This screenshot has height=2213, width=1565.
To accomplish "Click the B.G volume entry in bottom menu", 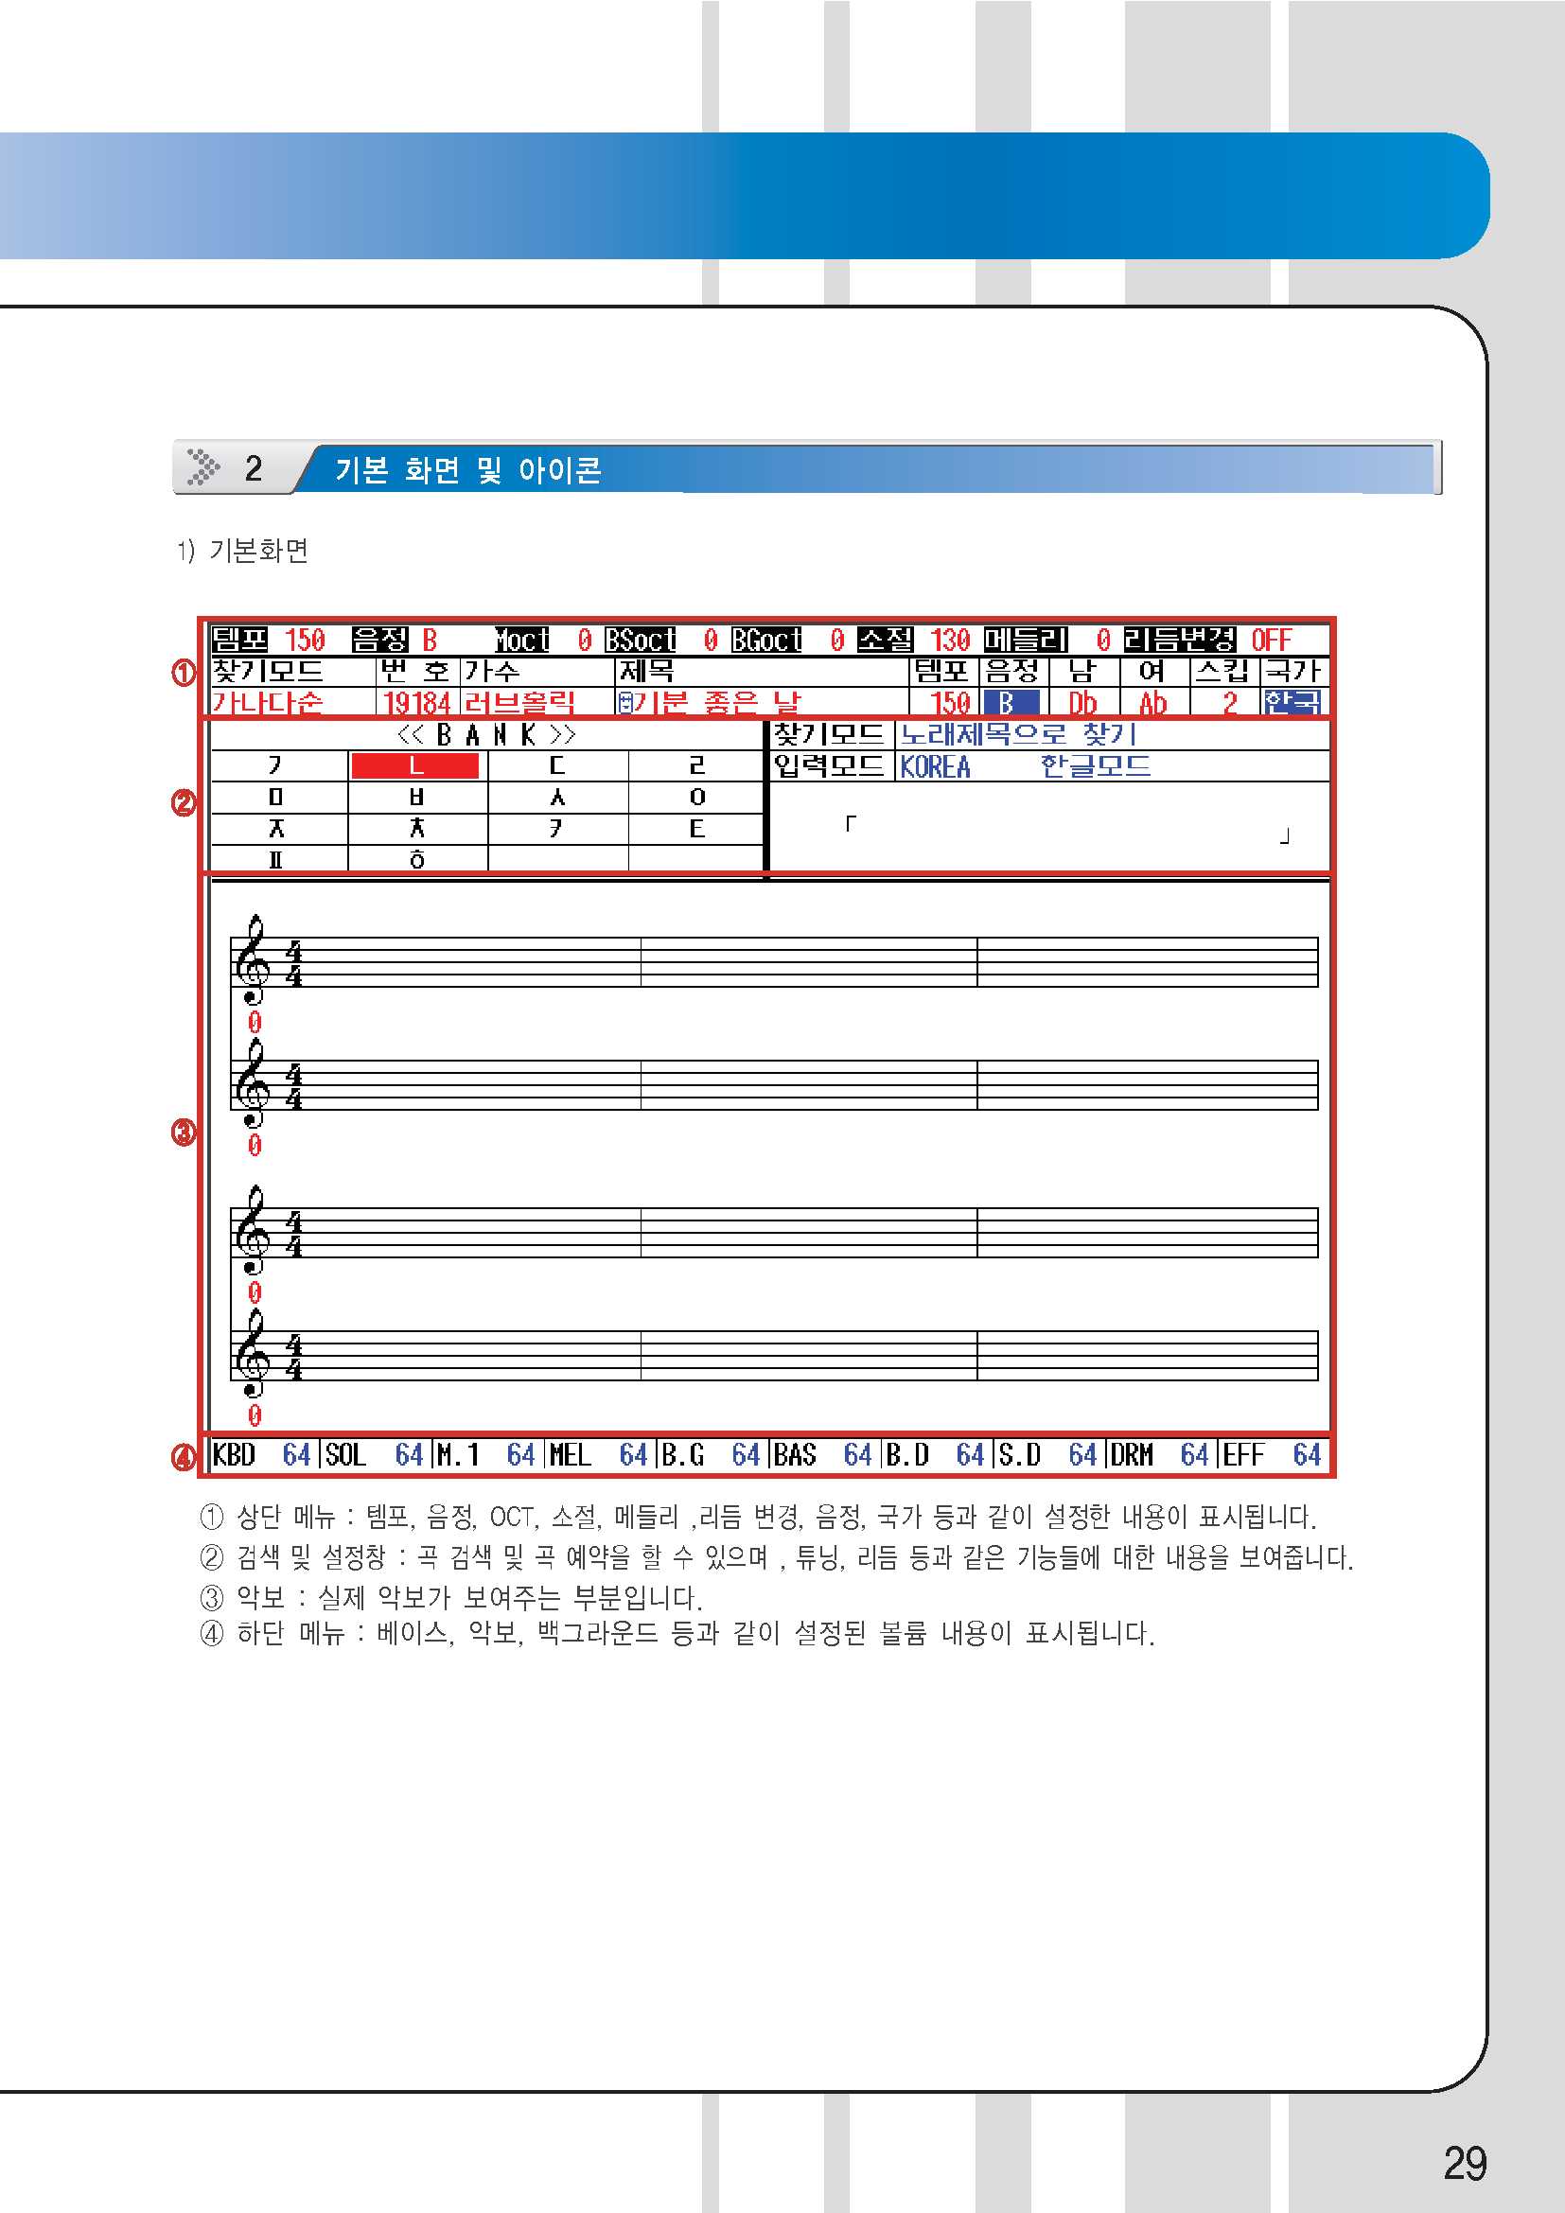I will click(x=712, y=1454).
